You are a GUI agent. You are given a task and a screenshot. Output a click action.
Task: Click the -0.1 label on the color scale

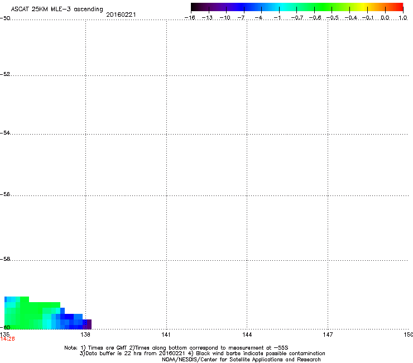coord(368,18)
